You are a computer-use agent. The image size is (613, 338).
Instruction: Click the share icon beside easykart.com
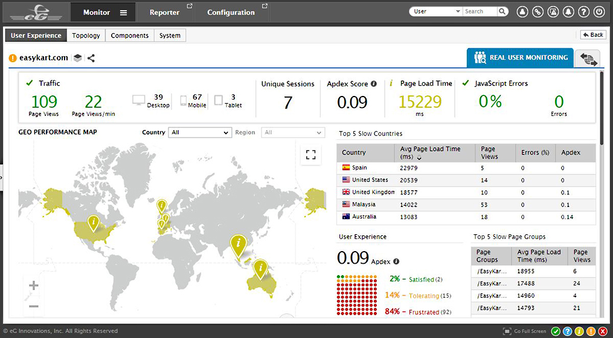point(91,58)
